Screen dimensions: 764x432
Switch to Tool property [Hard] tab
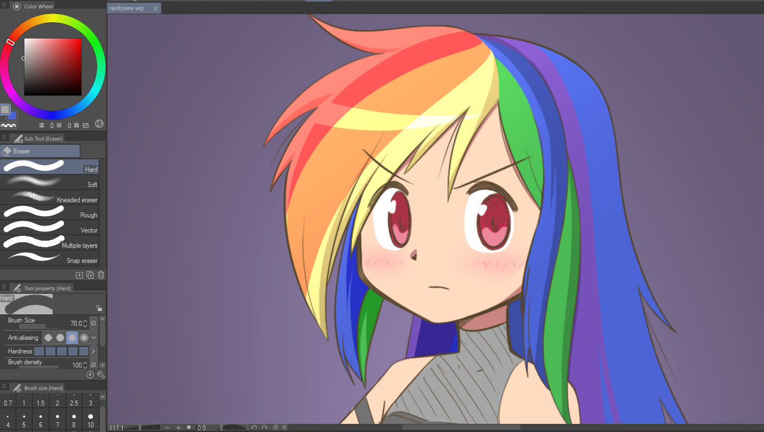(42, 288)
